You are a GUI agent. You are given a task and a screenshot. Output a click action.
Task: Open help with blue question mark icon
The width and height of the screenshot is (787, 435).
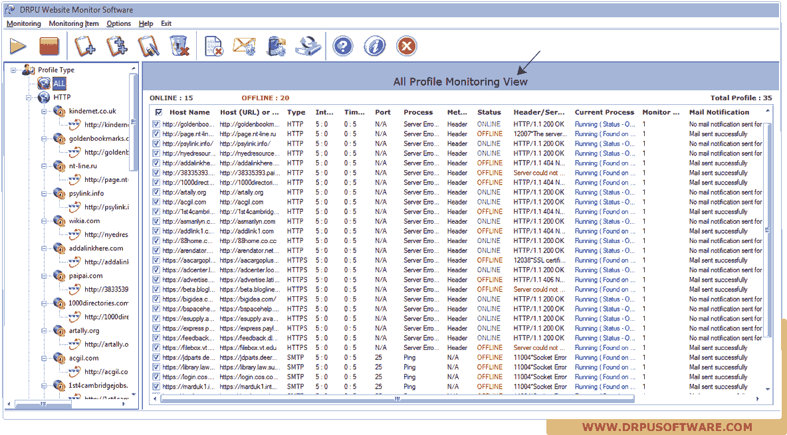pyautogui.click(x=343, y=46)
